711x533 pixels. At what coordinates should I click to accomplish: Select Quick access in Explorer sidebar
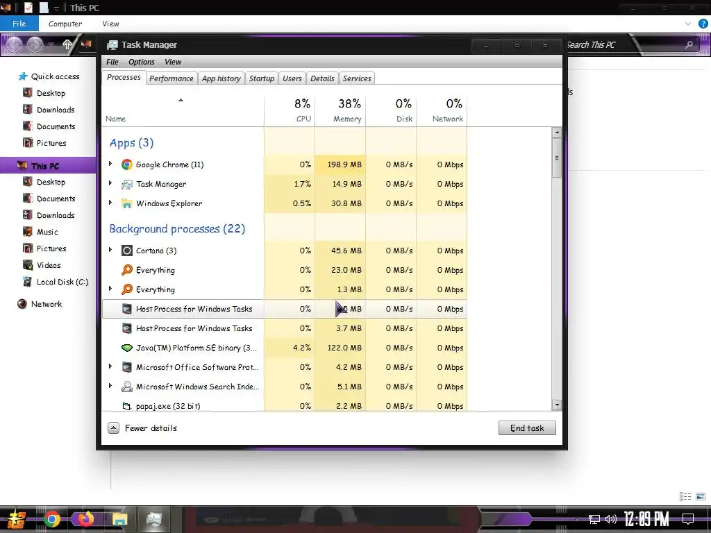[55, 76]
